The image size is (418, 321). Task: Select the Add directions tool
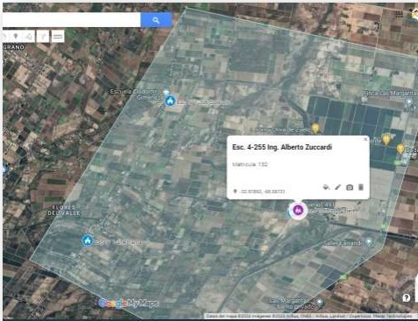coord(43,37)
